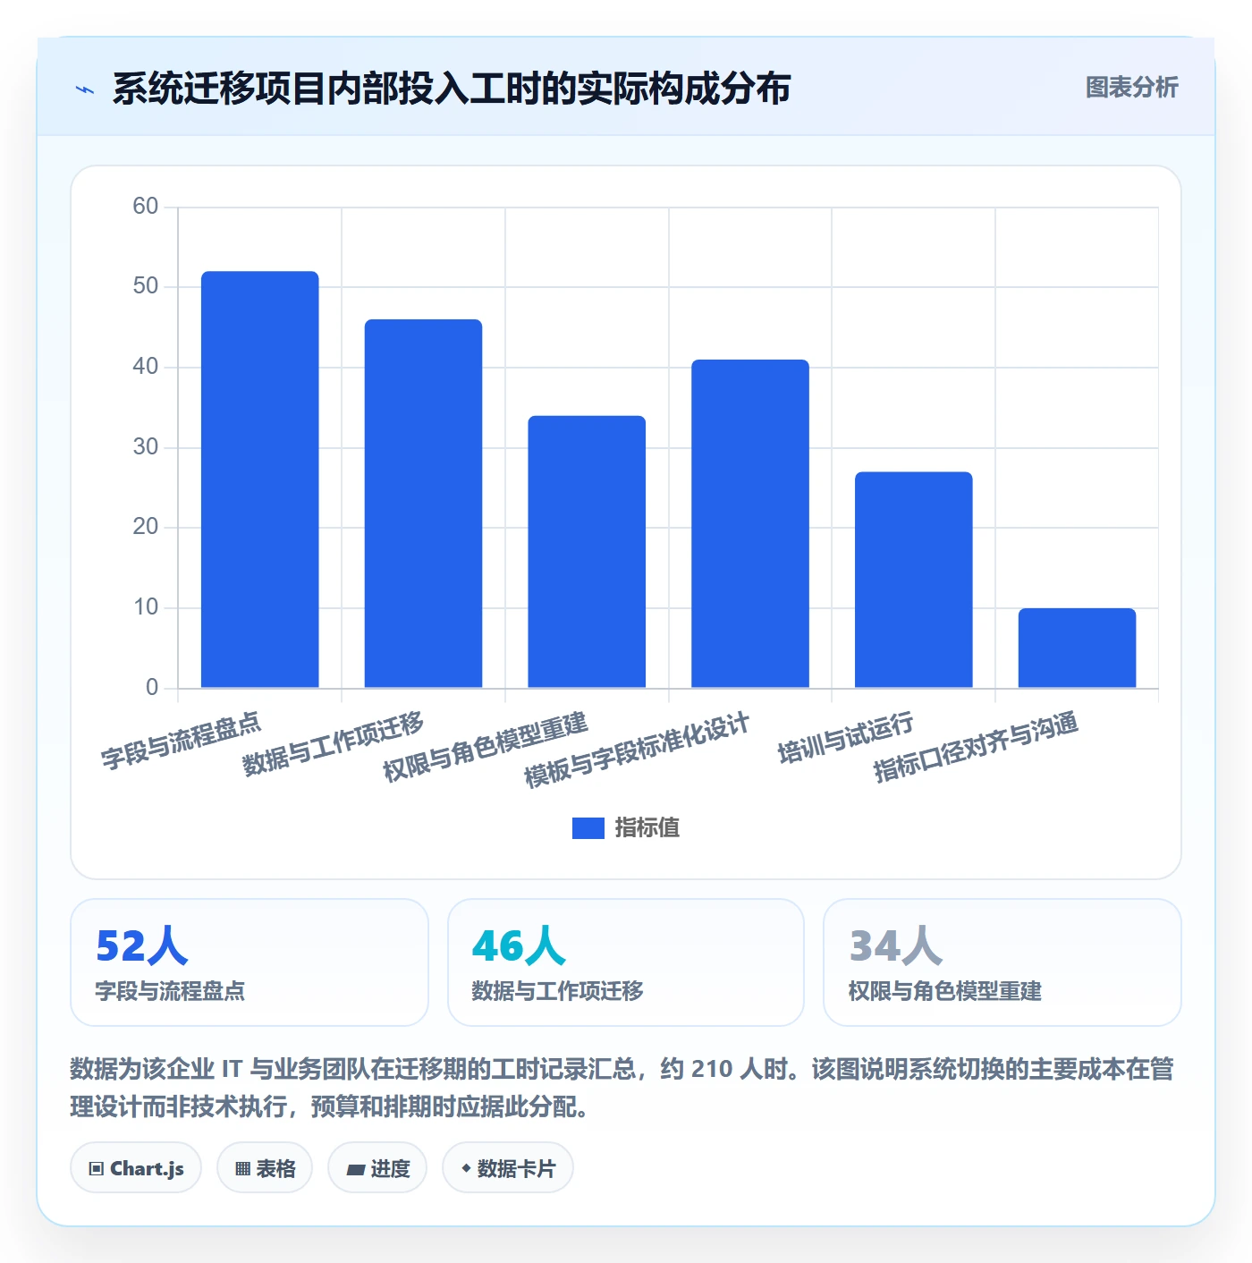Click the bar icon in the 进度 tag
This screenshot has height=1263, width=1252.
tap(356, 1169)
